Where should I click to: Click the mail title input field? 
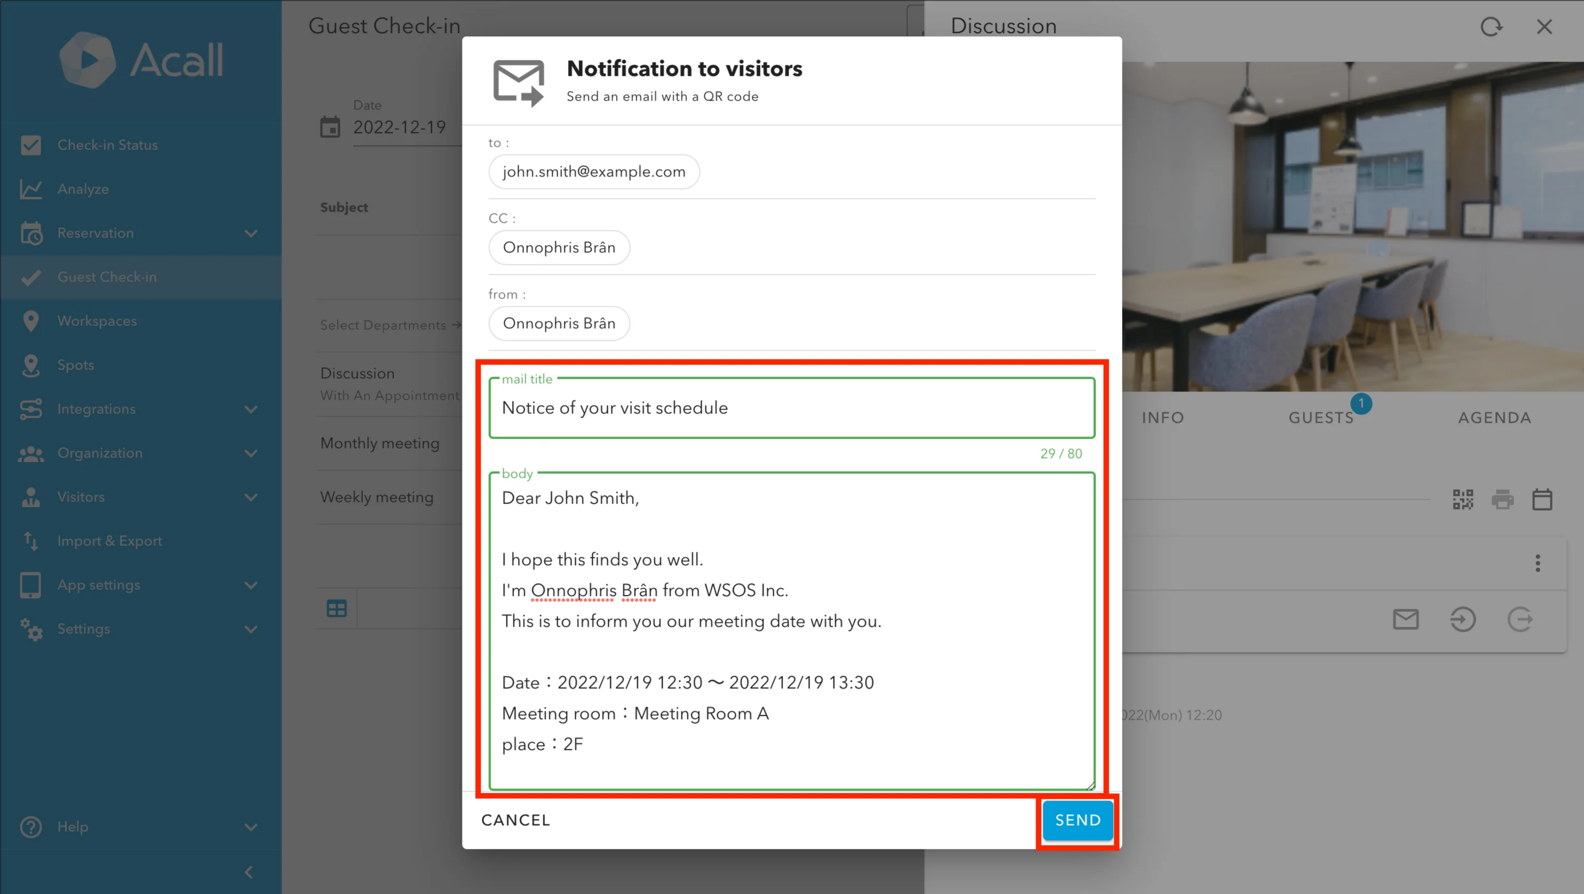(792, 407)
